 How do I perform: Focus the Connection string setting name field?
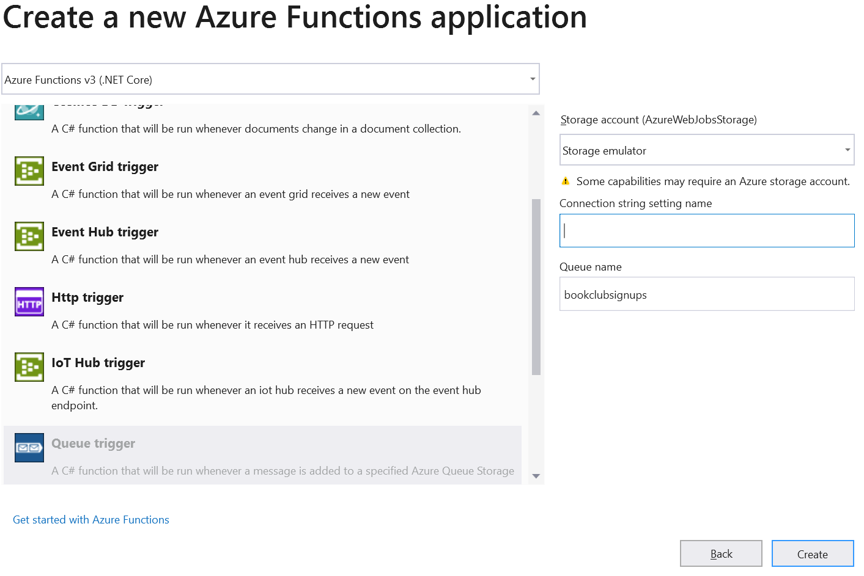click(706, 230)
